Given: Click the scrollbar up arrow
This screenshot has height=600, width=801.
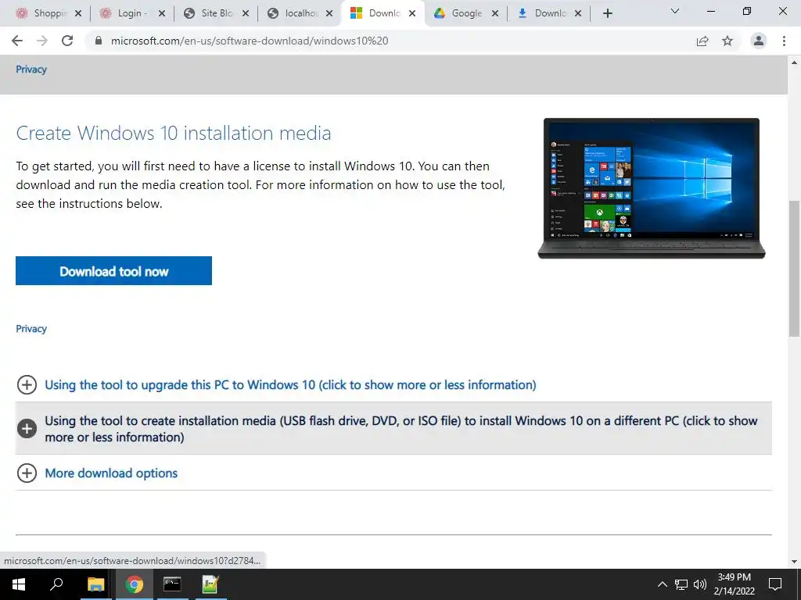Looking at the screenshot, I should (794, 62).
